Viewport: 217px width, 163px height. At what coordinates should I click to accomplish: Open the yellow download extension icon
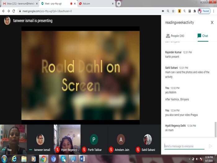tap(179, 11)
